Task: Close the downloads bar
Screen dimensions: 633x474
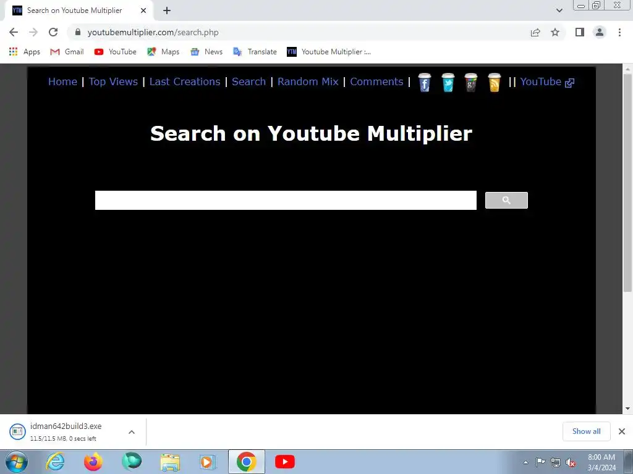Action: coord(622,431)
